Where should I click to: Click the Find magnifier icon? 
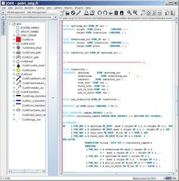click(129, 13)
